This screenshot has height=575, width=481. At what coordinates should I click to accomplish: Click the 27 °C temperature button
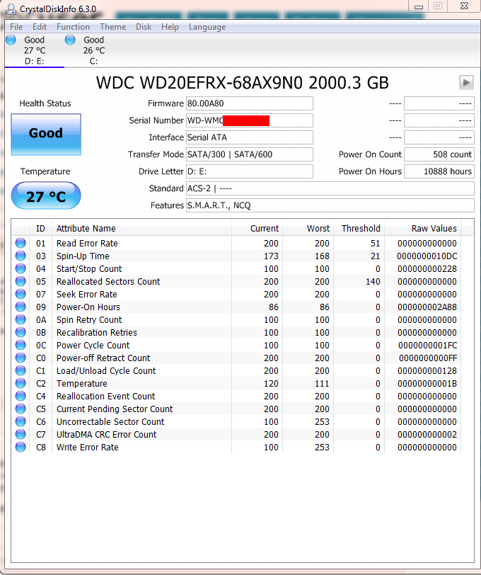(x=46, y=197)
